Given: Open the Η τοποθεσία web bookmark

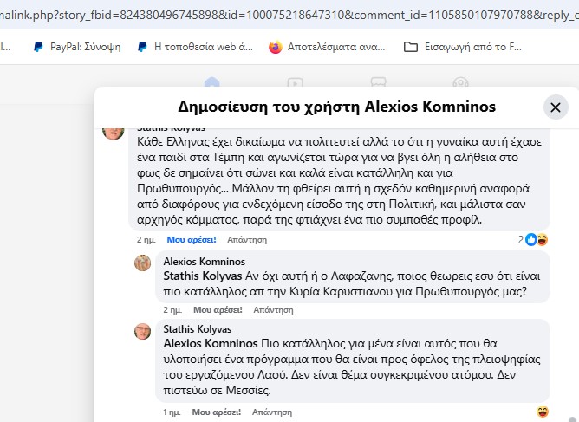Looking at the screenshot, I should pos(195,47).
